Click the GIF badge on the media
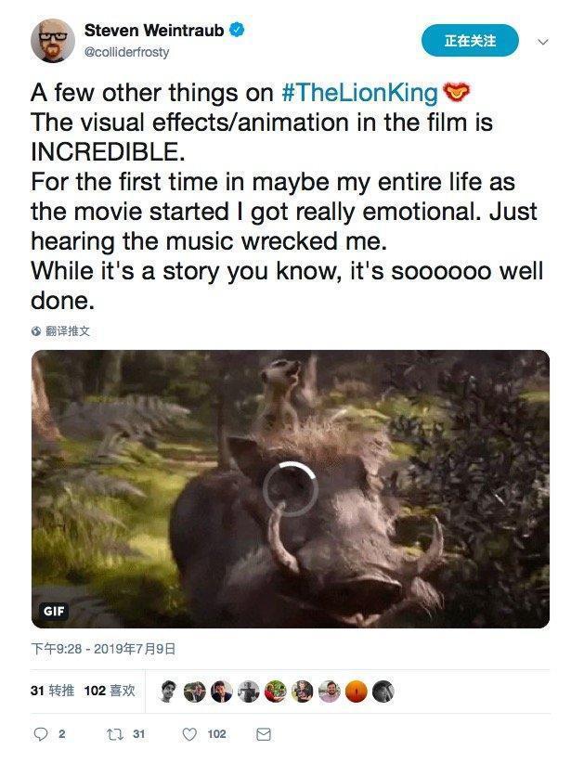 point(55,611)
